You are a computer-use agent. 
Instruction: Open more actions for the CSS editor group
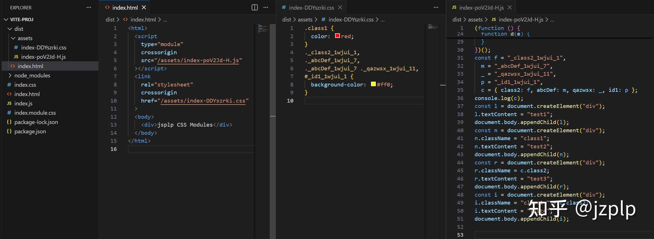click(x=436, y=8)
